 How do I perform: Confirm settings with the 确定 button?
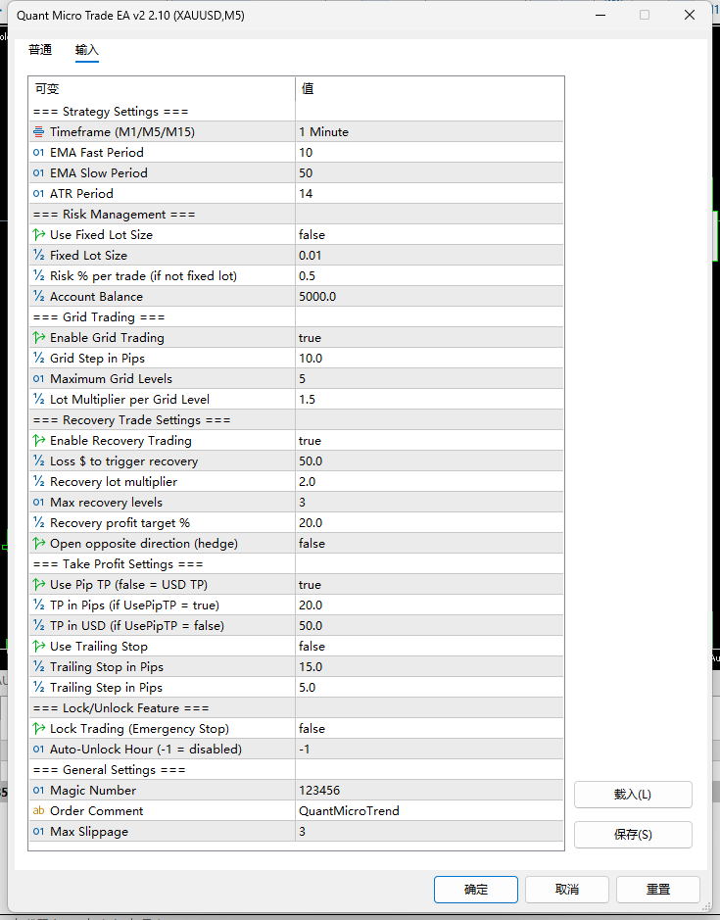(476, 890)
